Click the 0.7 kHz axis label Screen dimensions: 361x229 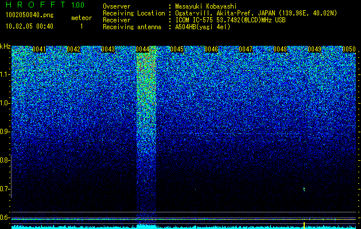pos(5,189)
